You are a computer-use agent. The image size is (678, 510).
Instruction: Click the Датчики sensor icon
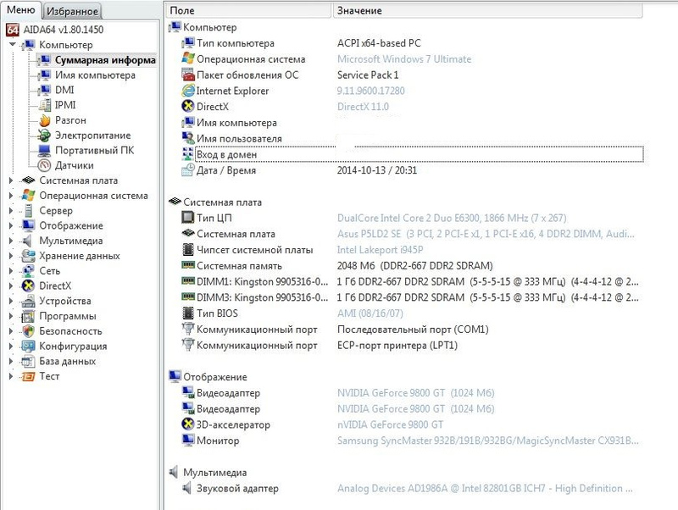pos(44,166)
